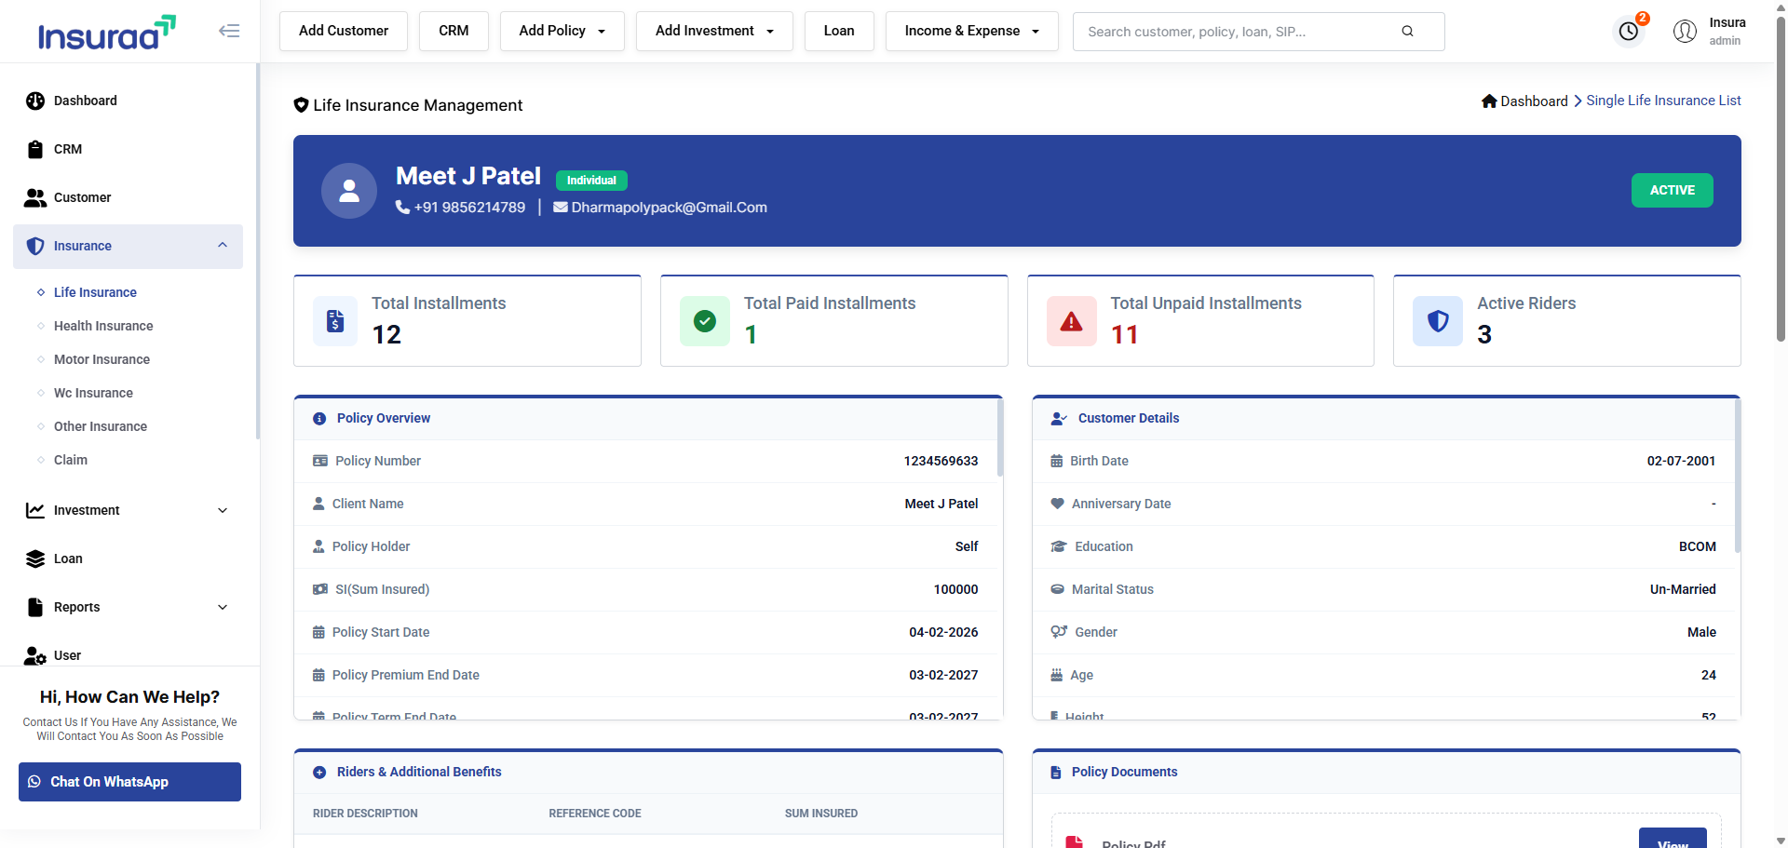Open the admin user profile icon
Screen dimensions: 1788x848
point(1685,31)
